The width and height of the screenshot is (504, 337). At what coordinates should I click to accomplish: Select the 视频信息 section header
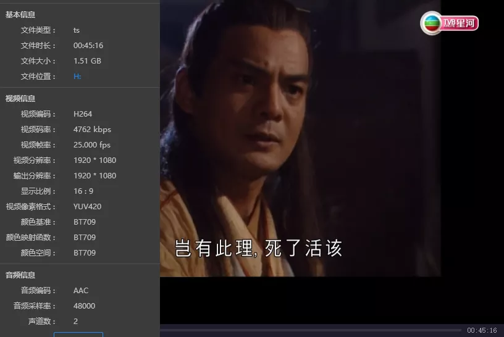click(20, 99)
